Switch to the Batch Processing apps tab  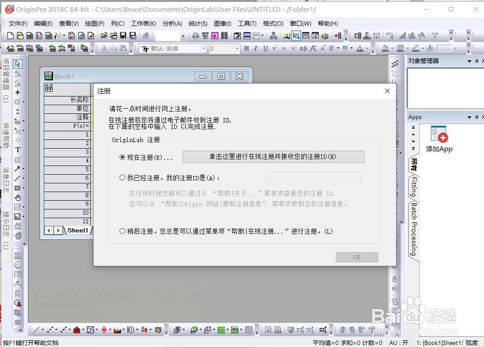[414, 229]
